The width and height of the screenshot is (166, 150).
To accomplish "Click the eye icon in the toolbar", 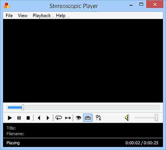I will click(x=78, y=118).
